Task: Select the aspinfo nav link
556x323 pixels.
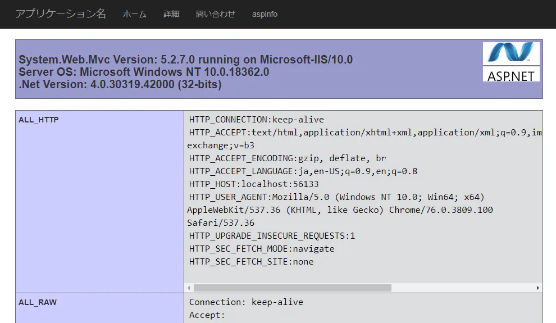Action: 265,14
